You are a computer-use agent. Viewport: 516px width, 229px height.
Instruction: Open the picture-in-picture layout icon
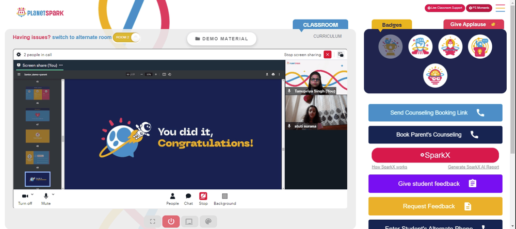pyautogui.click(x=341, y=55)
